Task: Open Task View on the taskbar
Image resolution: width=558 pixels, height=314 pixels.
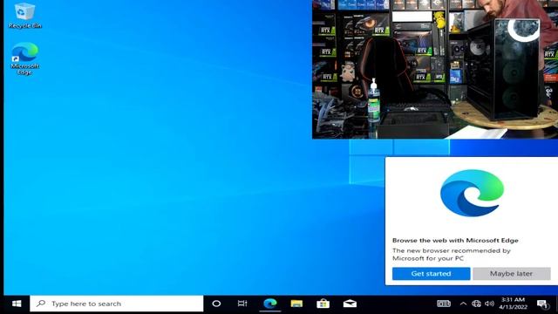Action: pyautogui.click(x=242, y=304)
